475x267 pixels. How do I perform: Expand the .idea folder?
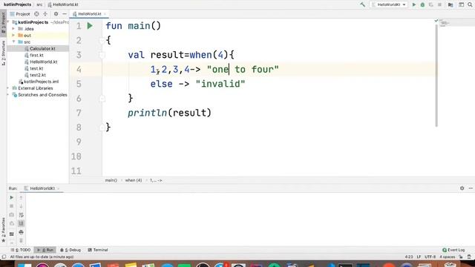click(x=13, y=29)
